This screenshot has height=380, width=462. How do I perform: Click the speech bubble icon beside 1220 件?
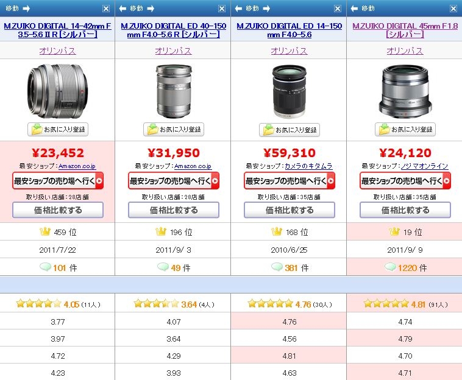391,267
